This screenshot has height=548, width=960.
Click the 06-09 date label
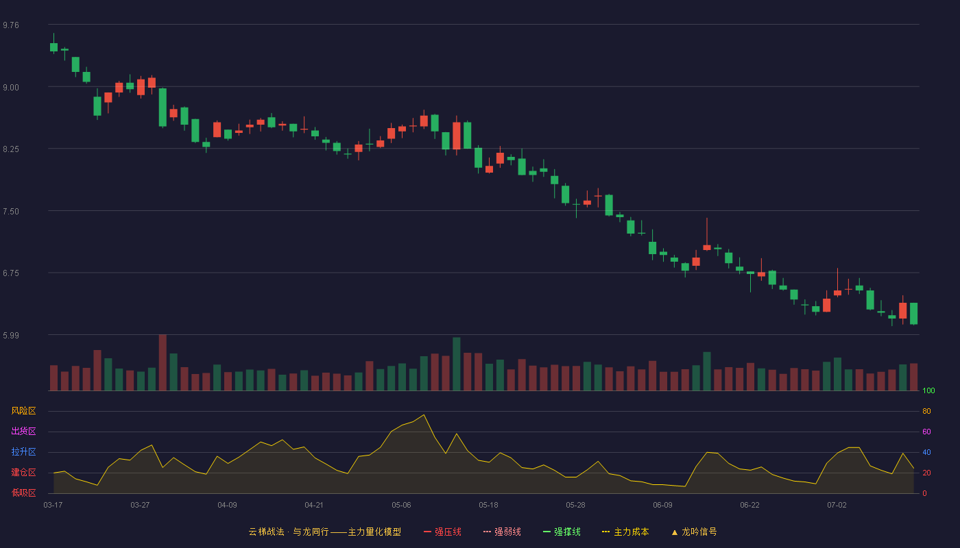click(x=662, y=505)
